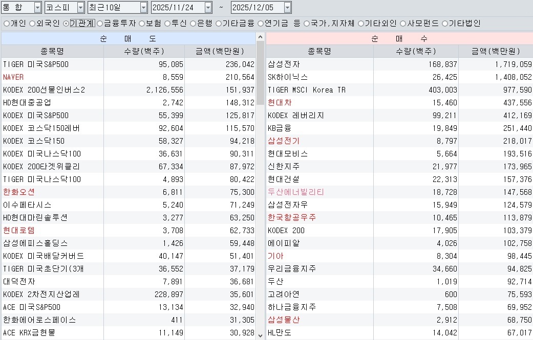The height and width of the screenshot is (340, 533).
Task: Open the 코스피 market dropdown
Action: tap(80, 8)
